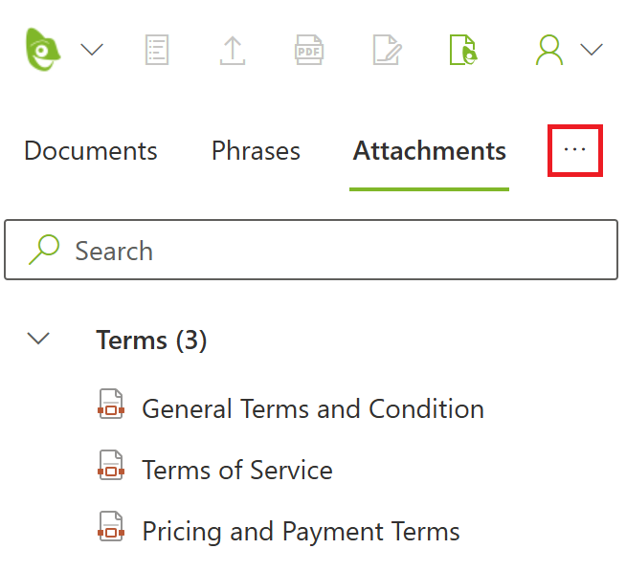Click the green document library icon
This screenshot has width=626, height=571.
[463, 50]
